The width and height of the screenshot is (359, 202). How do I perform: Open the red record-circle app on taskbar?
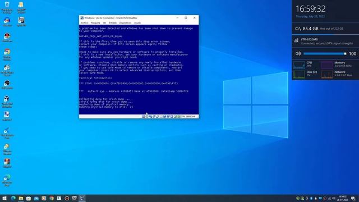pyautogui.click(x=67, y=198)
